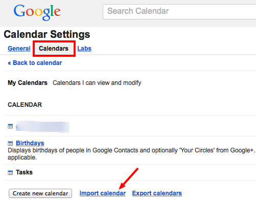This screenshot has width=256, height=202.
Task: Switch to the General settings tab
Action: (19, 49)
